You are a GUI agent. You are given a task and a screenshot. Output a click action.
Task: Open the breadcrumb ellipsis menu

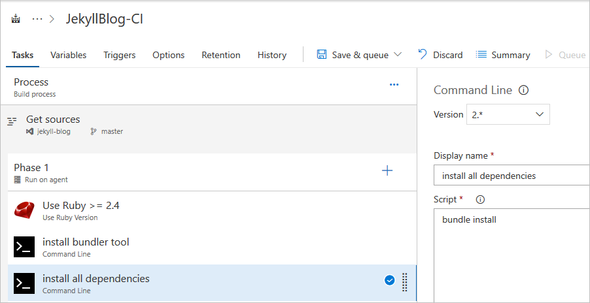[x=37, y=19]
